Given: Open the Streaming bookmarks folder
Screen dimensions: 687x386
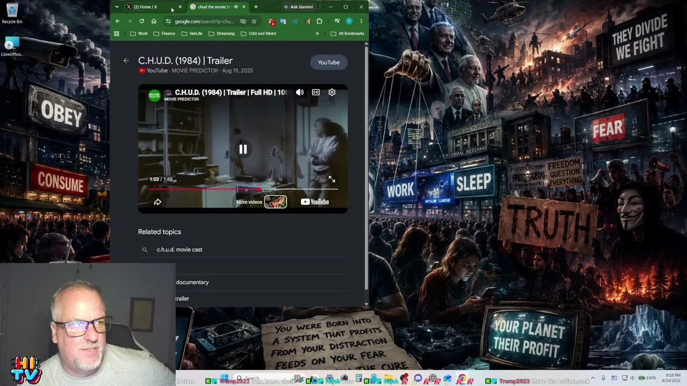Looking at the screenshot, I should pyautogui.click(x=222, y=33).
